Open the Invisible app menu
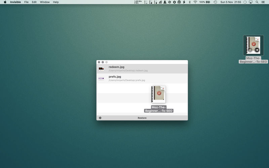 point(15,2)
